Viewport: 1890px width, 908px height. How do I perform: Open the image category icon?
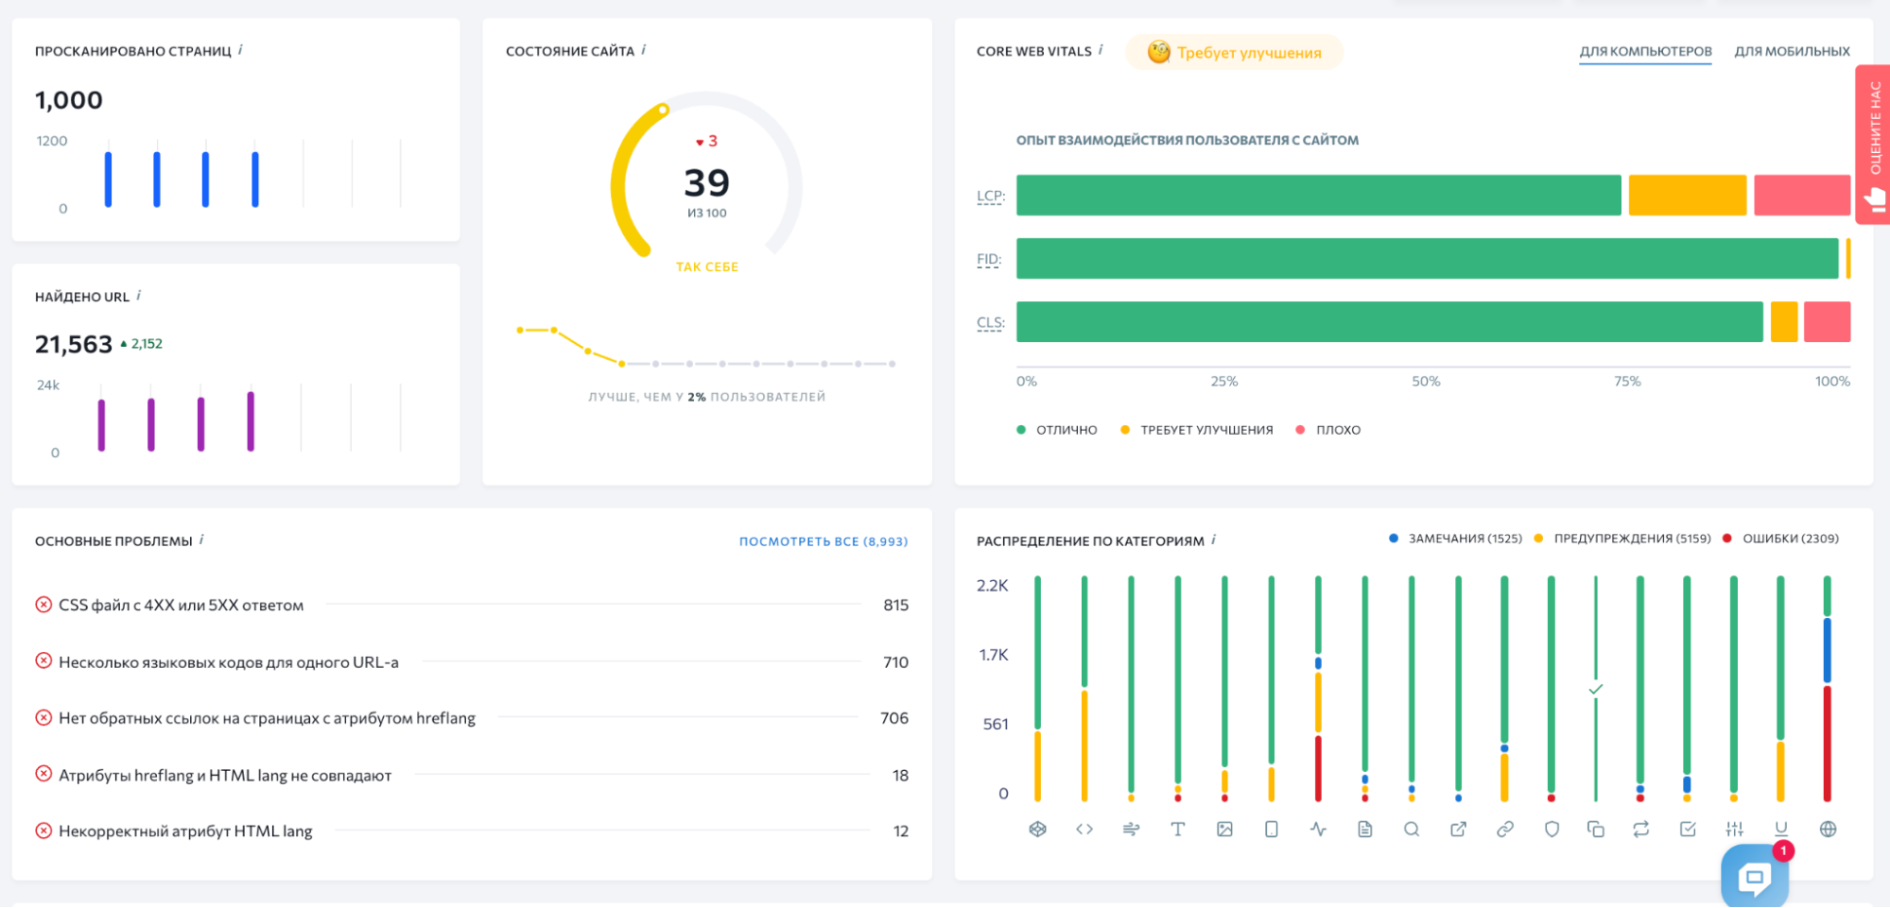pyautogui.click(x=1224, y=830)
